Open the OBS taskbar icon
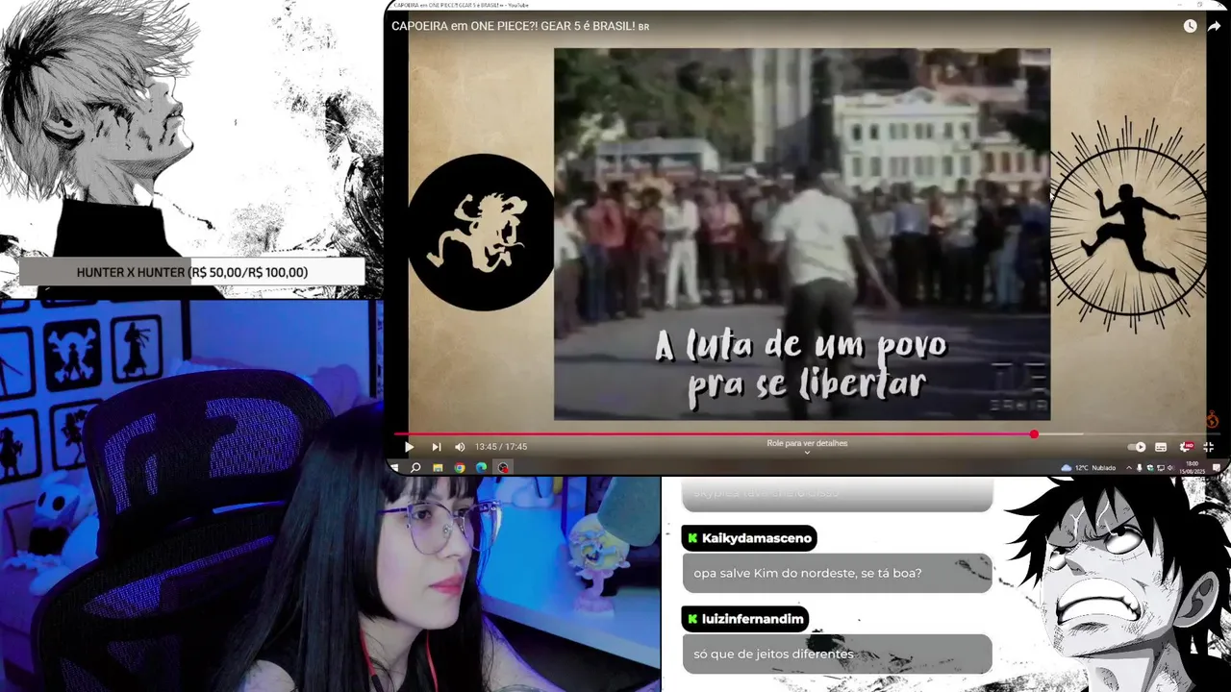Image resolution: width=1231 pixels, height=692 pixels. [502, 468]
